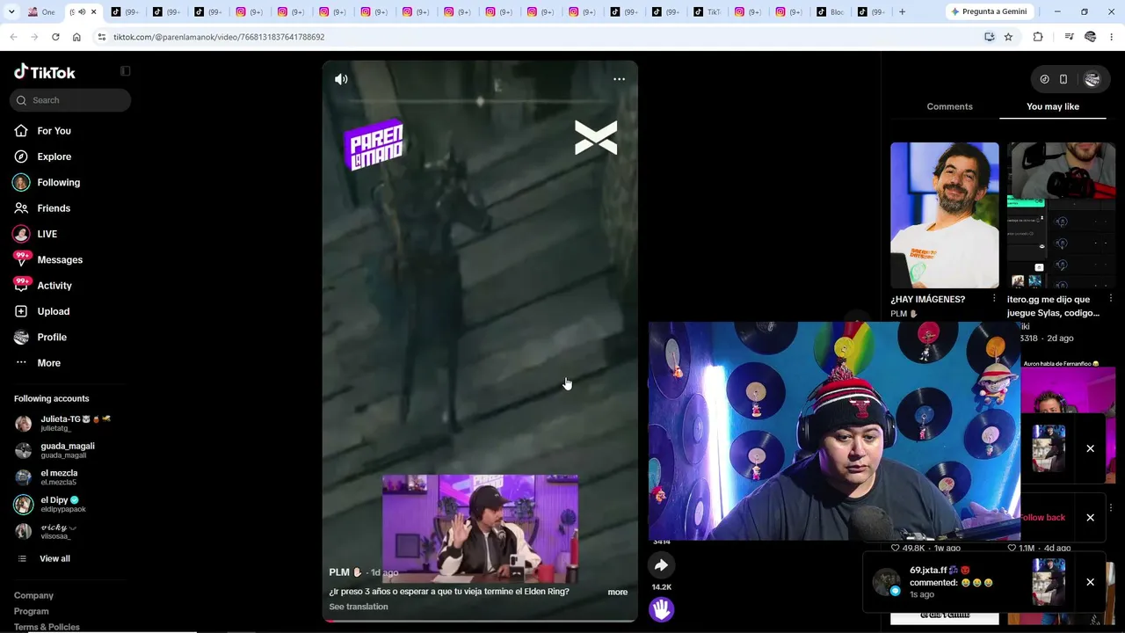Image resolution: width=1125 pixels, height=633 pixels.
Task: Open the LIVE section
Action: 47,234
